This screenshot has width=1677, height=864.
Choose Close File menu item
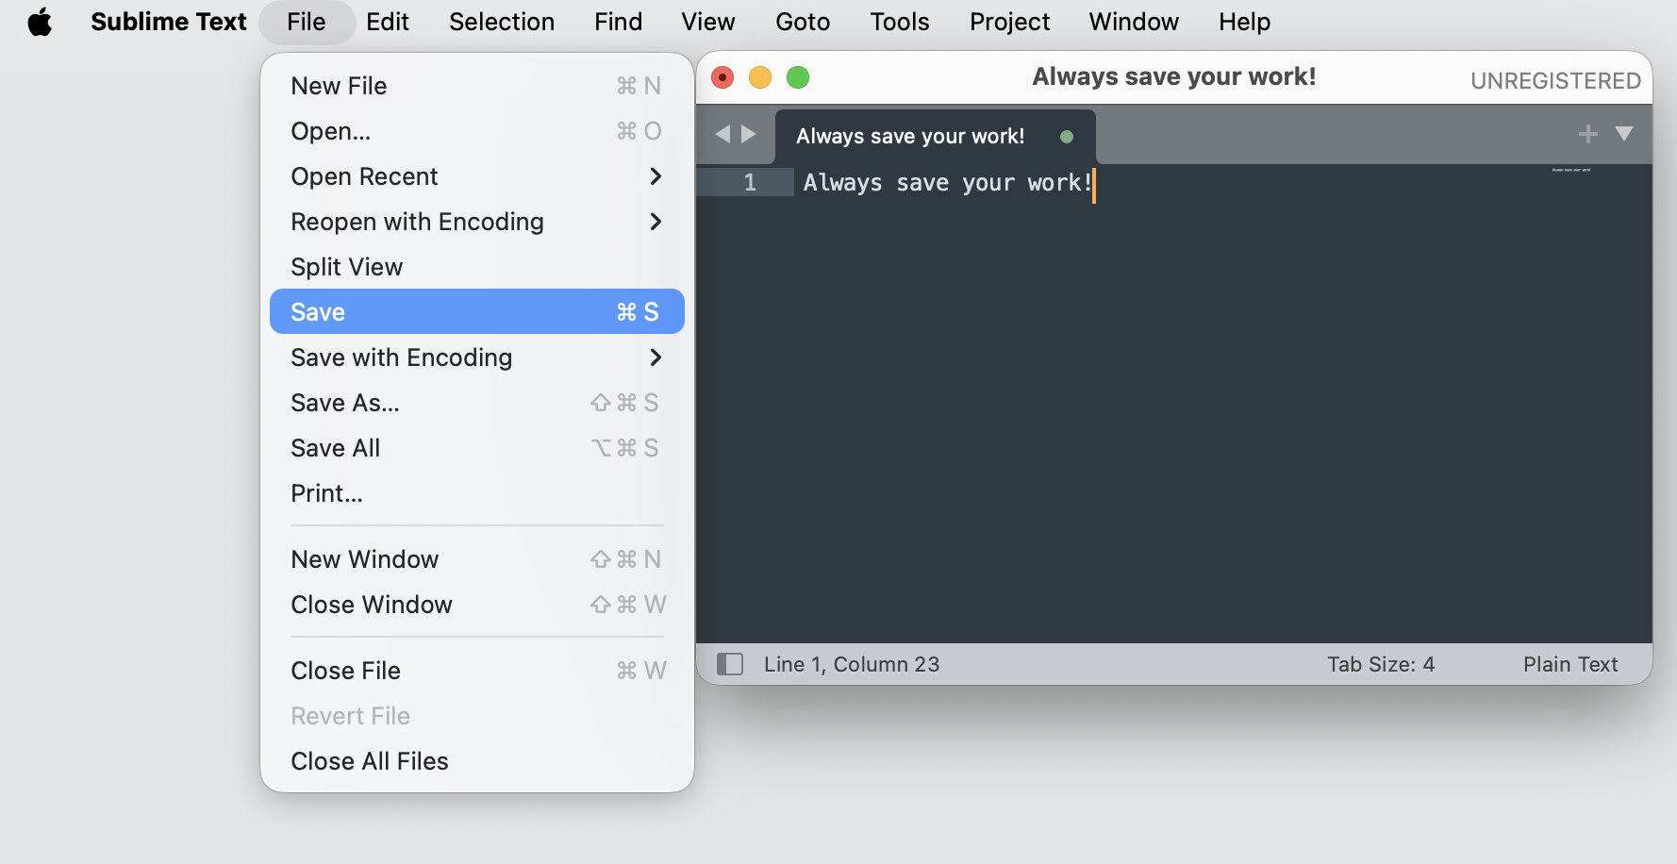click(477, 671)
